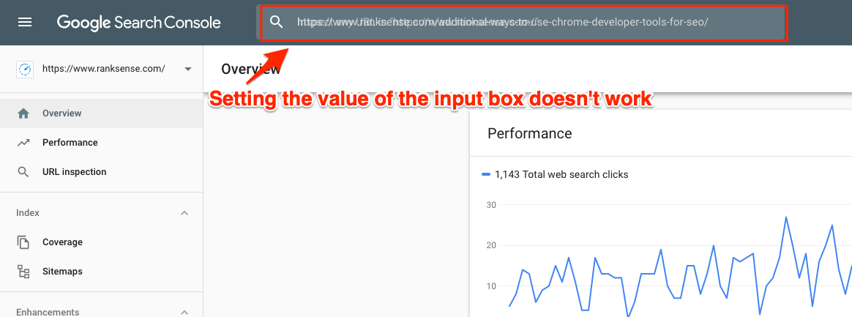The image size is (852, 317).
Task: Select Overview label in the sidebar
Action: (x=62, y=113)
